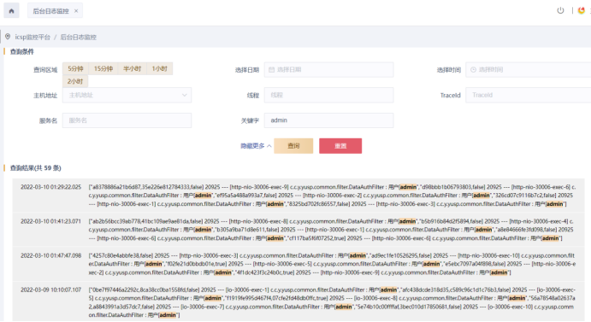The width and height of the screenshot is (591, 322).
Task: Focus the 服务名 input field
Action: pyautogui.click(x=127, y=120)
